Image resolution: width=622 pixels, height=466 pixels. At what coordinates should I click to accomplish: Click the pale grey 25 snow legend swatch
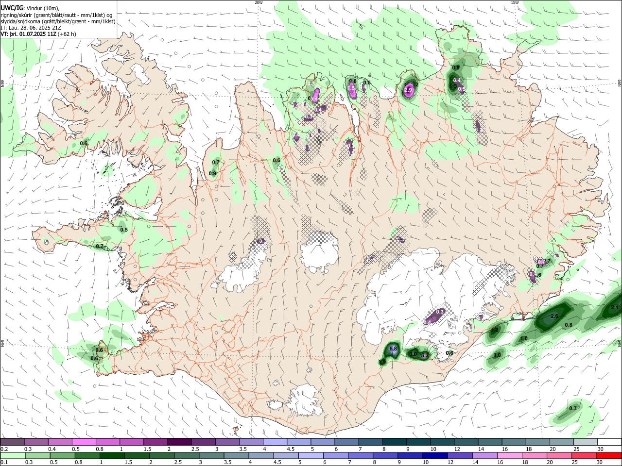[586, 442]
